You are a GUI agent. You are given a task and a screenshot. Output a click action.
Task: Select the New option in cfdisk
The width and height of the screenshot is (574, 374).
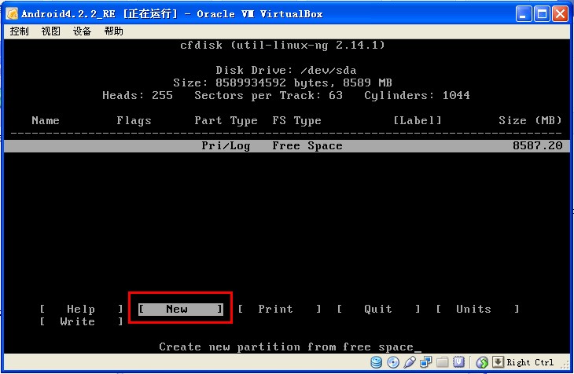[x=181, y=309]
